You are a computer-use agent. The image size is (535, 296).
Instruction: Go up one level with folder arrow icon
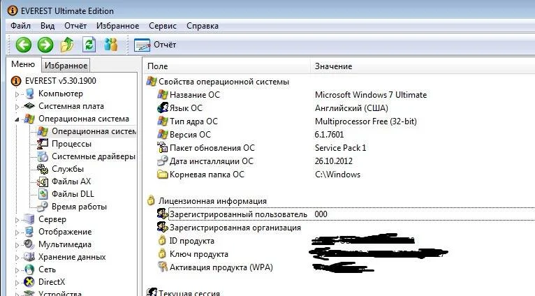point(67,45)
